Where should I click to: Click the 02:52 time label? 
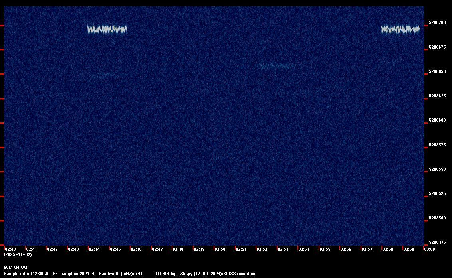pos(262,249)
